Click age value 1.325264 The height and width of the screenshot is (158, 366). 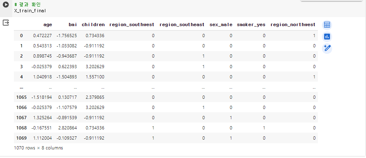pos(42,118)
